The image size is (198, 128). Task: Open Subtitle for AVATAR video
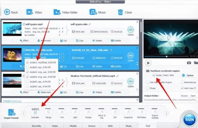(116, 66)
